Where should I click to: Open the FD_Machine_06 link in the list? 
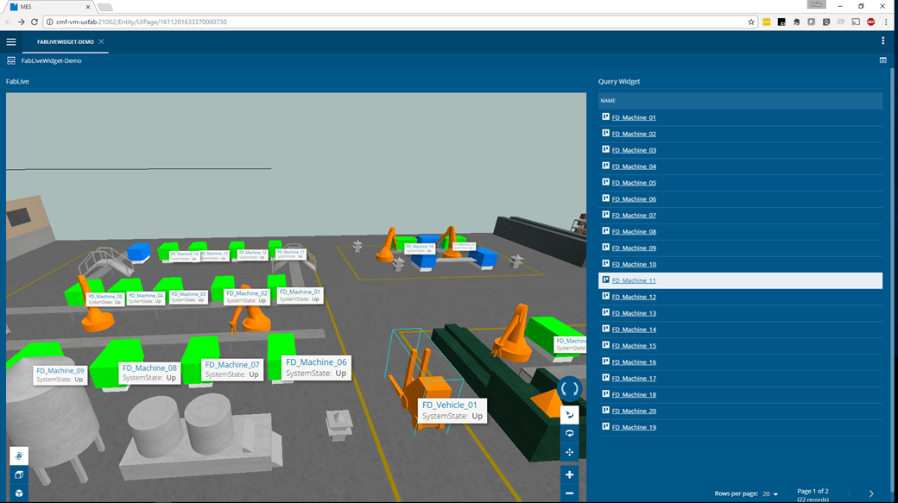tap(634, 199)
